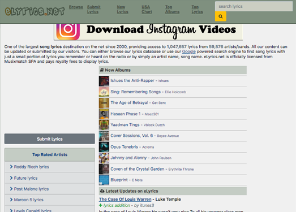This screenshot has height=212, width=296.
Task: Open Hasaan Phase 1 album link
Action: click(x=126, y=114)
